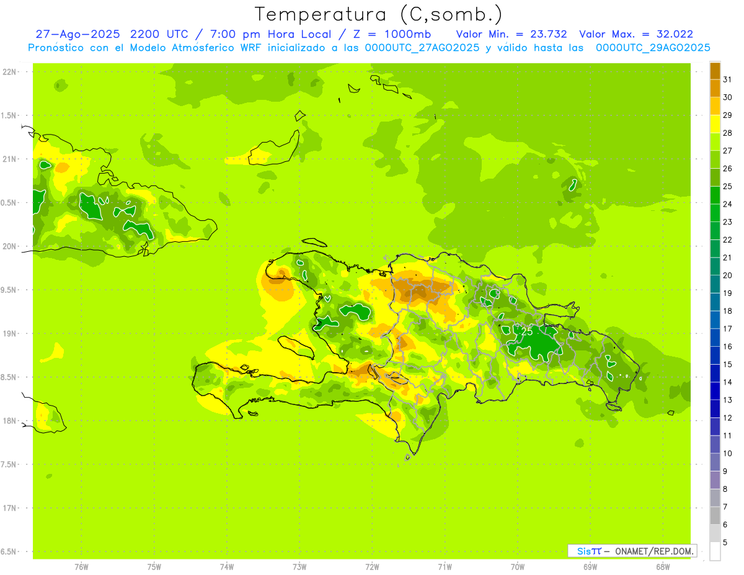Click the '71W' longitude axis label
This screenshot has height=575, width=744.
pos(445,566)
